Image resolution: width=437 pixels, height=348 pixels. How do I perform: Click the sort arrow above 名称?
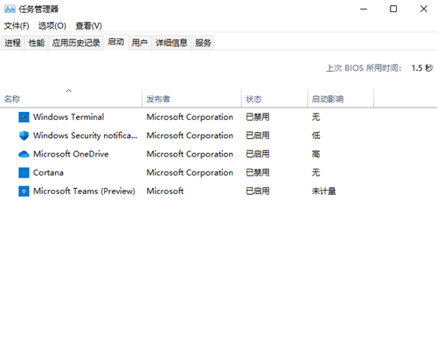[x=69, y=91]
